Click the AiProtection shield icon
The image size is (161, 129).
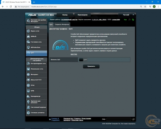(28, 47)
